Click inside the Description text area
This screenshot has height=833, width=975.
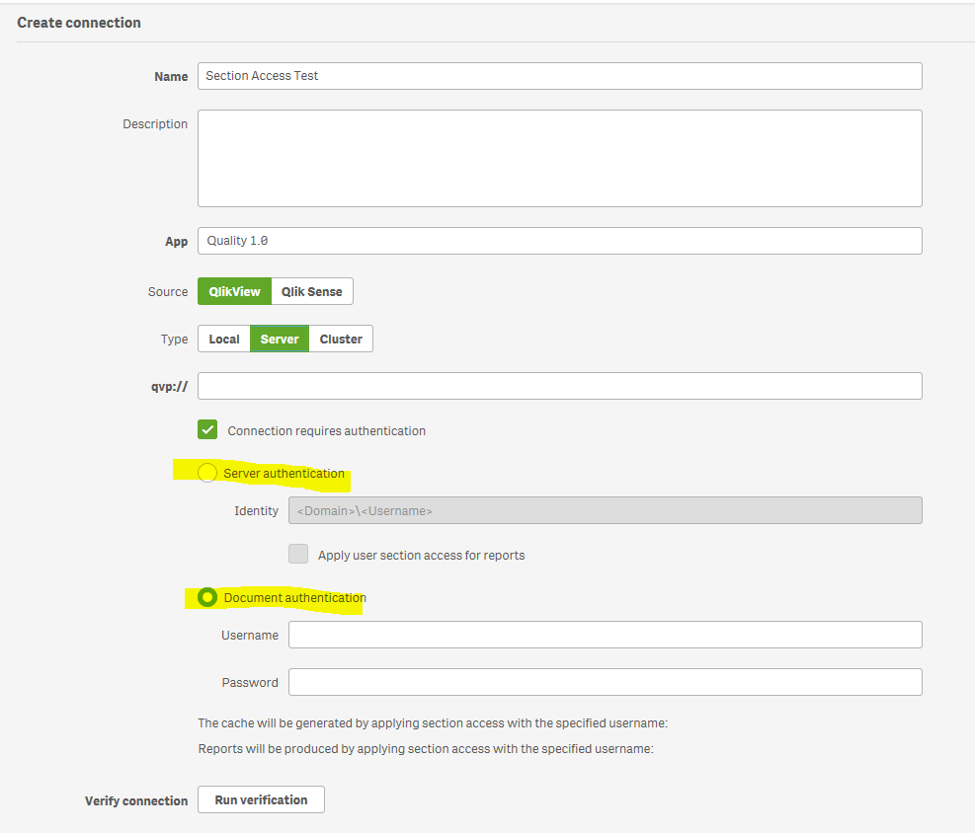pos(559,158)
